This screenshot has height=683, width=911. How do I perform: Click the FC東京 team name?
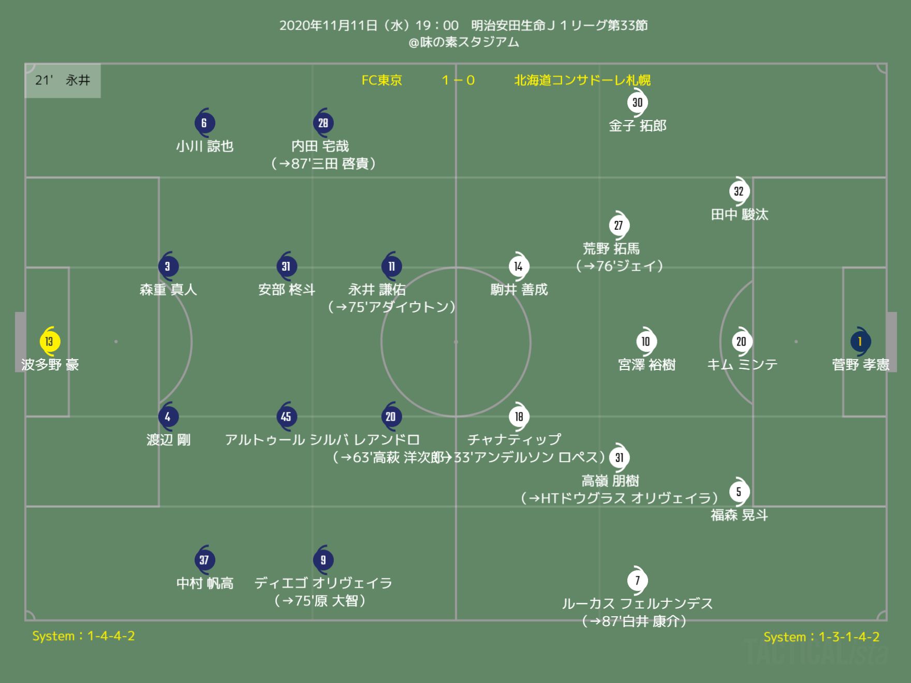pyautogui.click(x=381, y=80)
